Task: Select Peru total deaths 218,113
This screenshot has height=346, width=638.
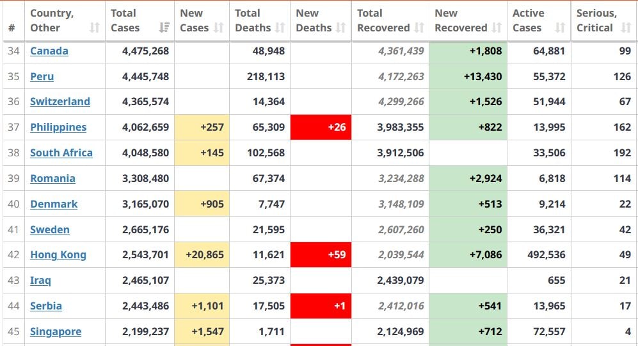Action: 266,77
